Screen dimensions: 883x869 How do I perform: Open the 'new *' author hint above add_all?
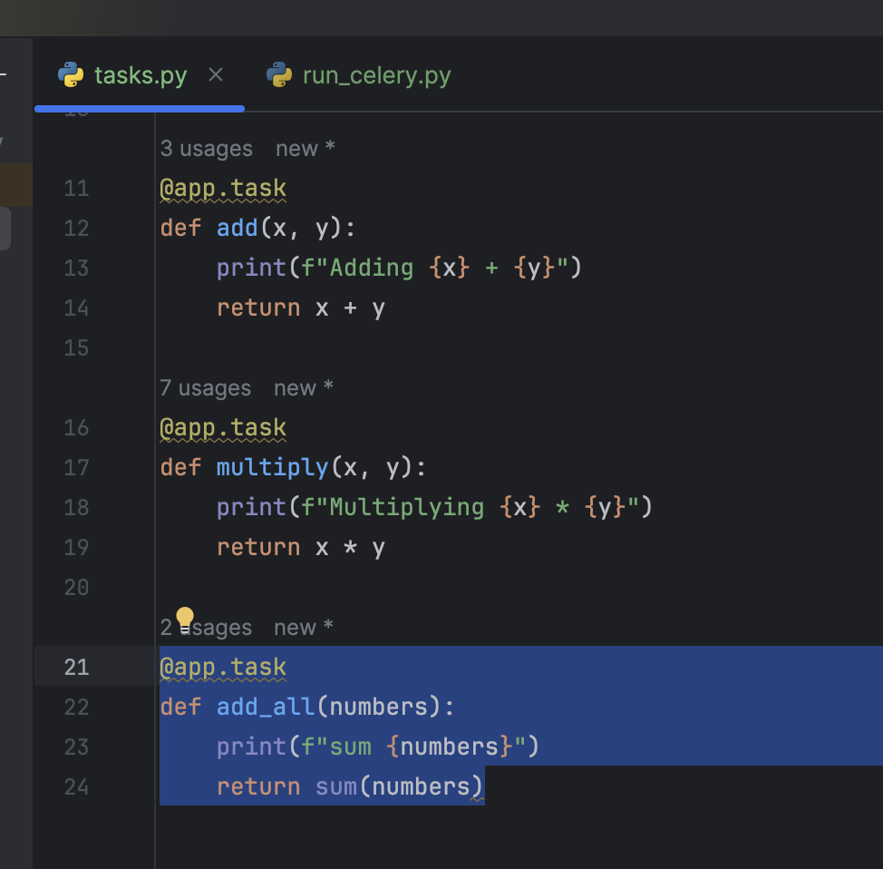click(304, 628)
